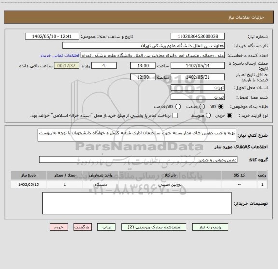
Task: Click the response deadline date 1402/05/14
Action: [x=198, y=66]
